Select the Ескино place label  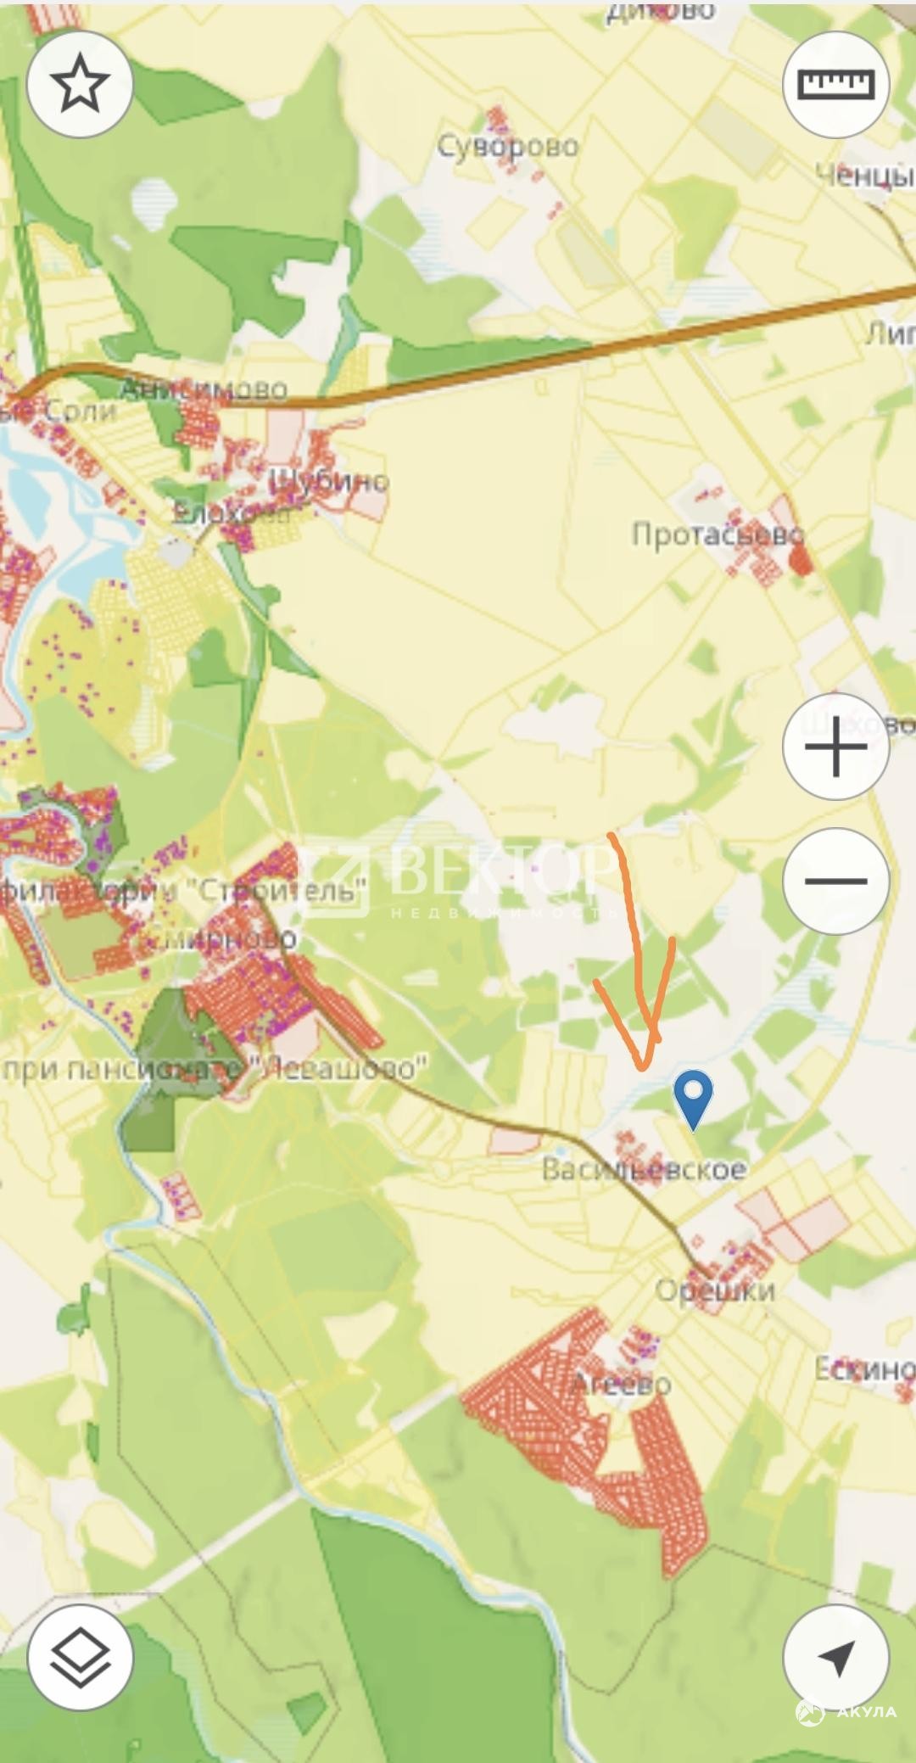(864, 1368)
